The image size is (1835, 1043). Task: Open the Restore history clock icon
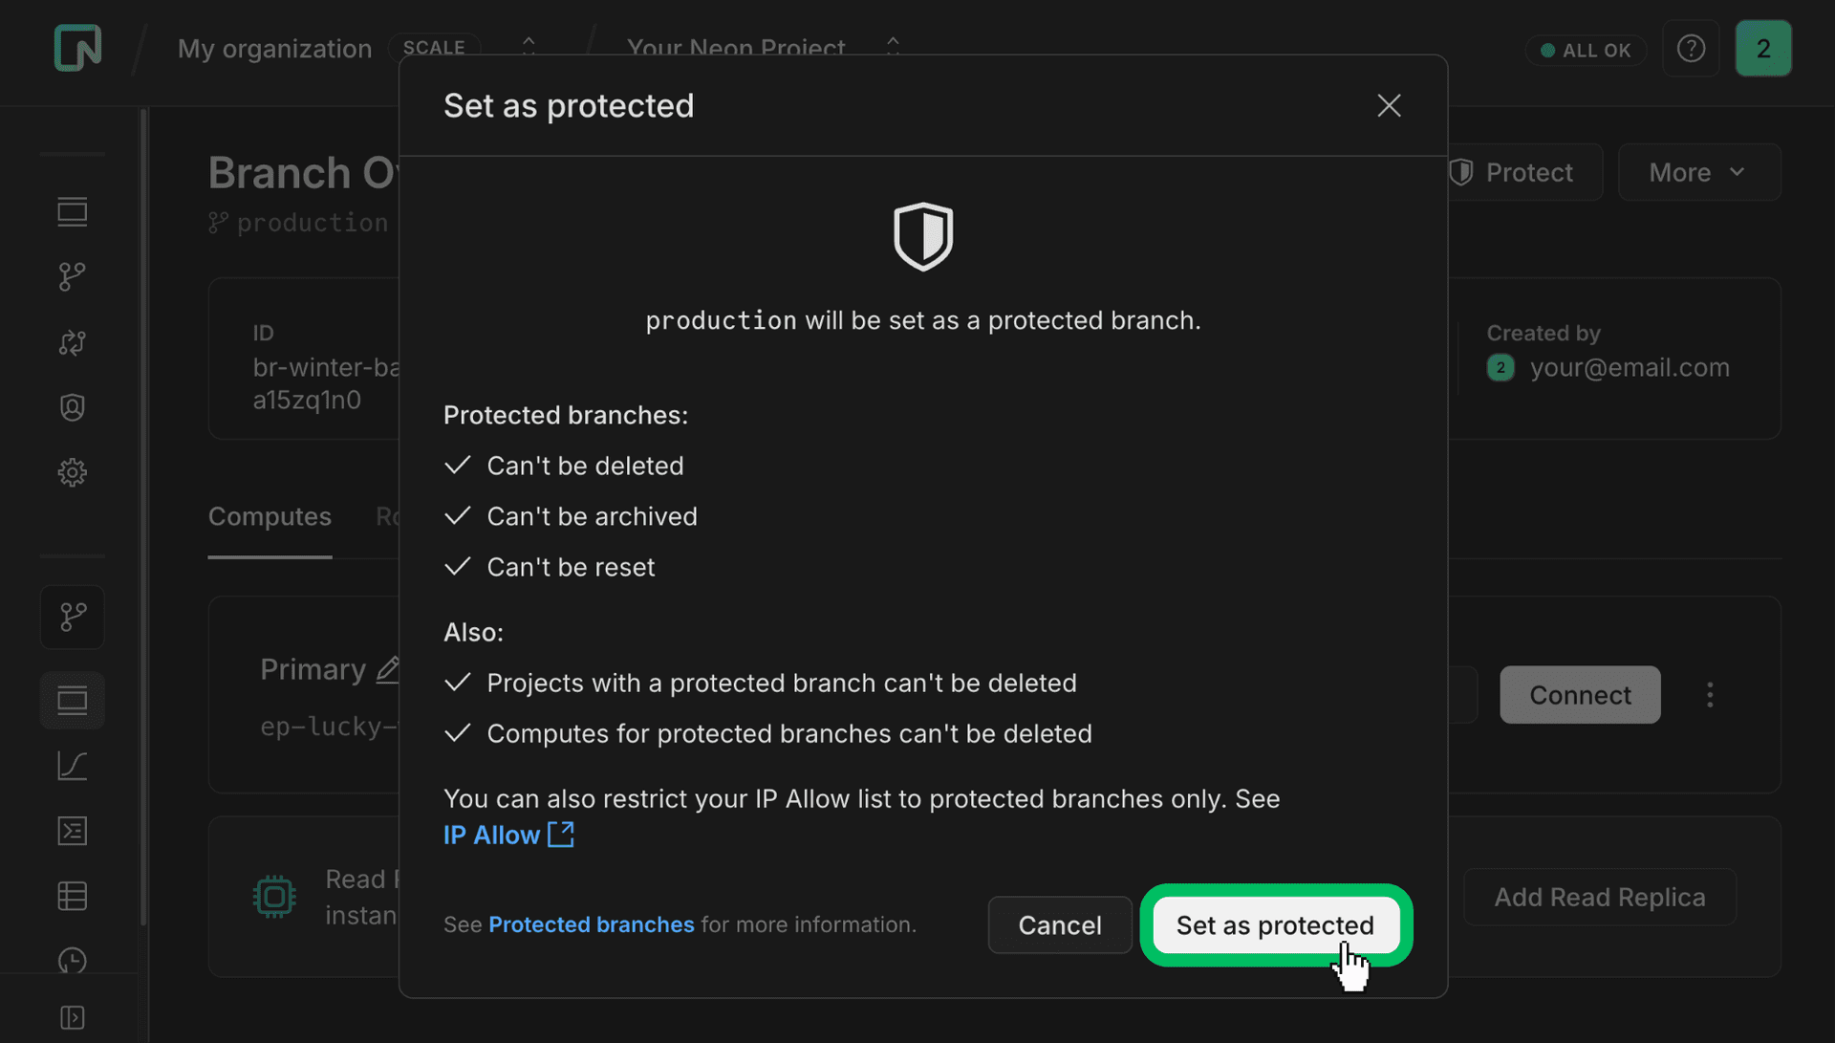[73, 961]
